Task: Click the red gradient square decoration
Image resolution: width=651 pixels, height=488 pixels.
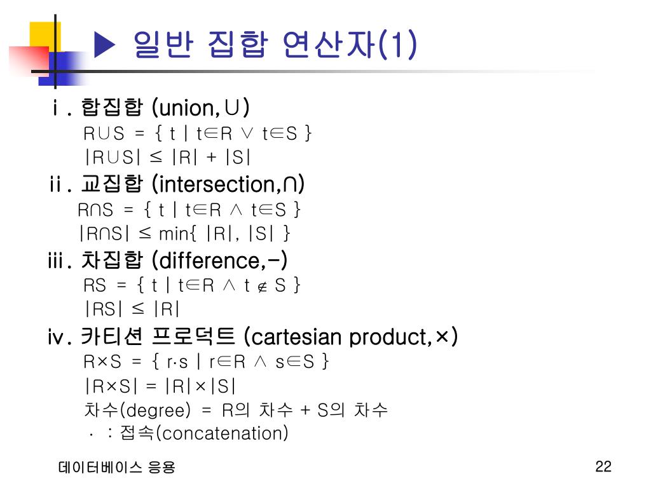Action: [x=28, y=60]
